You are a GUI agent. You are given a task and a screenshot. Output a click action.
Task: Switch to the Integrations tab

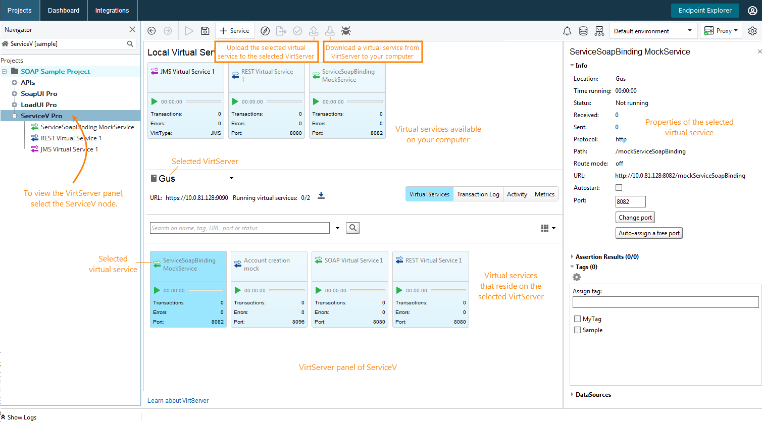pyautogui.click(x=112, y=10)
